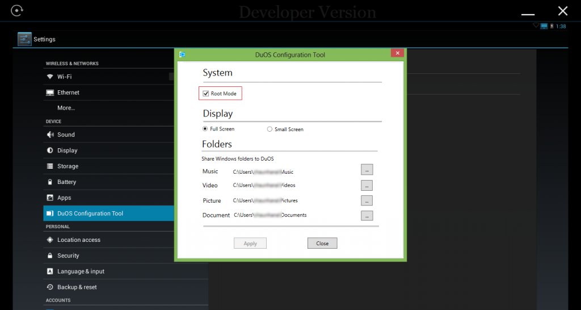
Task: Click the Apply button
Action: 250,243
